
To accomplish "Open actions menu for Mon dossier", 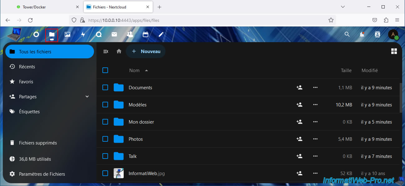I will point(315,122).
